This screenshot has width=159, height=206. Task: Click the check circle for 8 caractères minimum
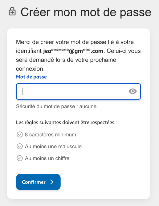pyautogui.click(x=20, y=135)
